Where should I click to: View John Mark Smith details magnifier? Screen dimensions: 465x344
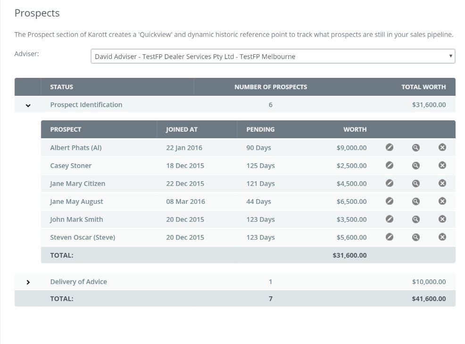[x=416, y=219]
